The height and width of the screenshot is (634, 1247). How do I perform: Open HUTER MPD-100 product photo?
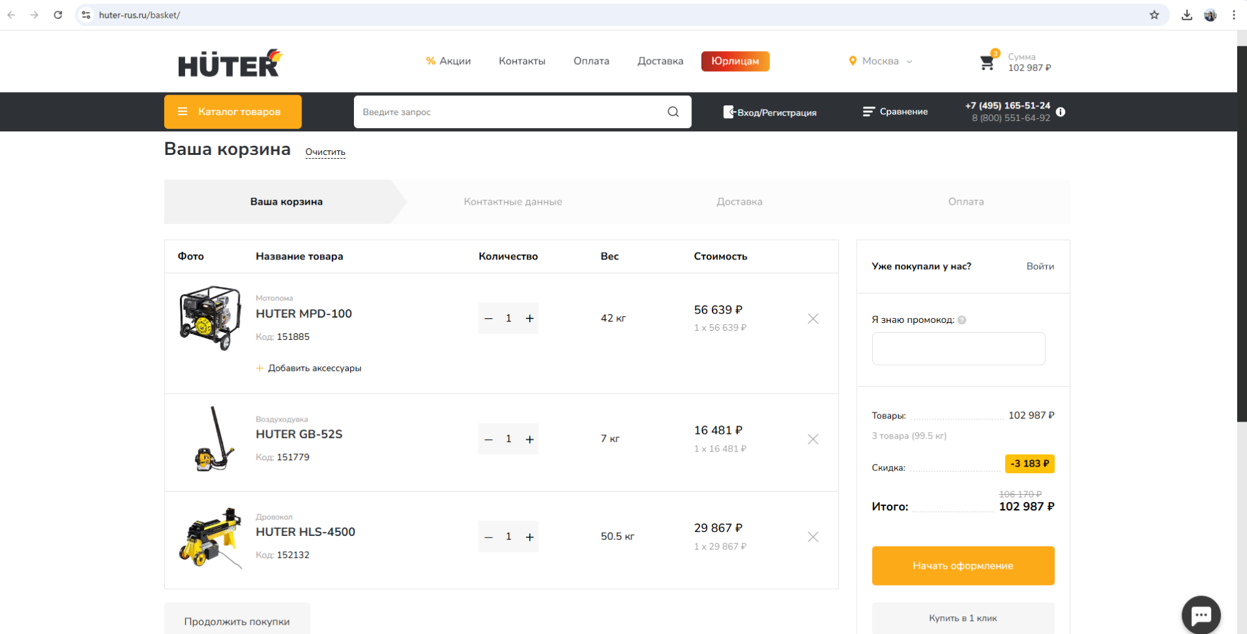pos(209,318)
